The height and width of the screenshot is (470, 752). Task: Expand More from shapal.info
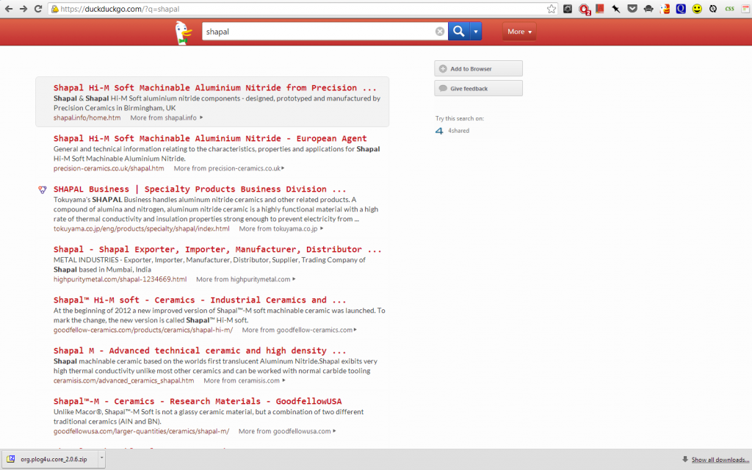tap(167, 117)
